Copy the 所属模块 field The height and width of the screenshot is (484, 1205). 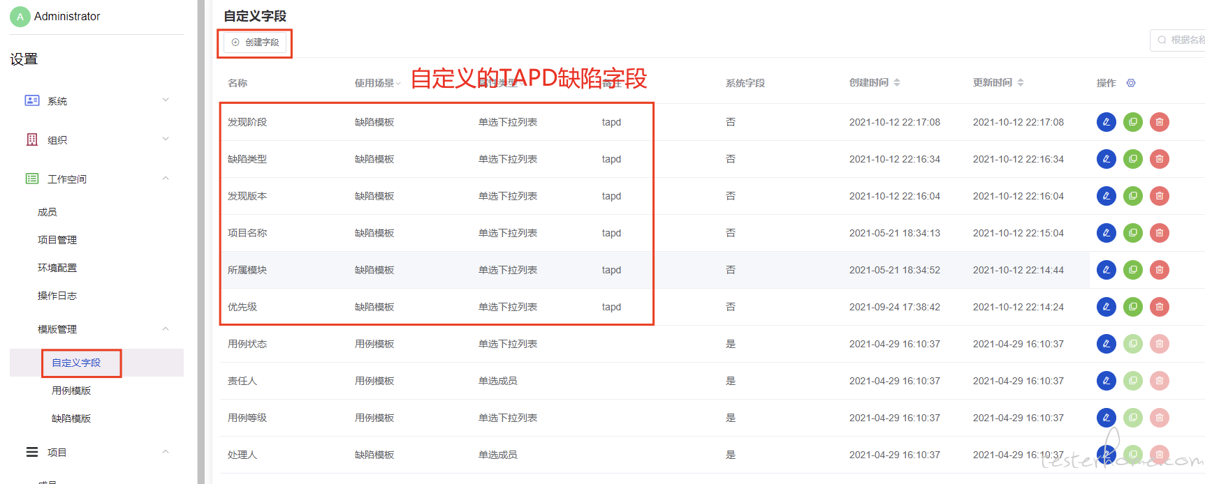click(1132, 270)
